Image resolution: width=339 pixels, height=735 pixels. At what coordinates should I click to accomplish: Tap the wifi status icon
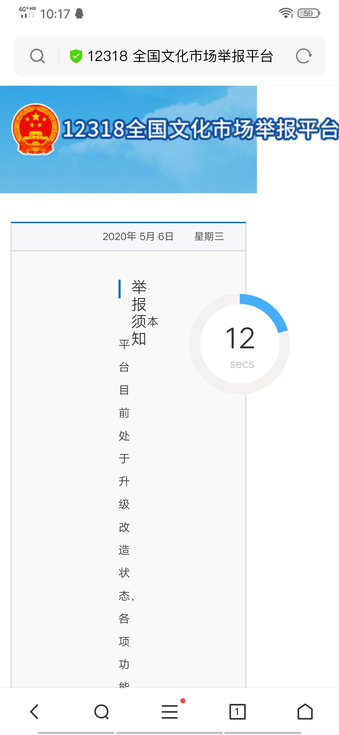coord(286,13)
